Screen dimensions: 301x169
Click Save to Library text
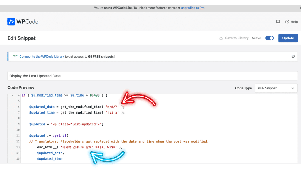(237, 38)
